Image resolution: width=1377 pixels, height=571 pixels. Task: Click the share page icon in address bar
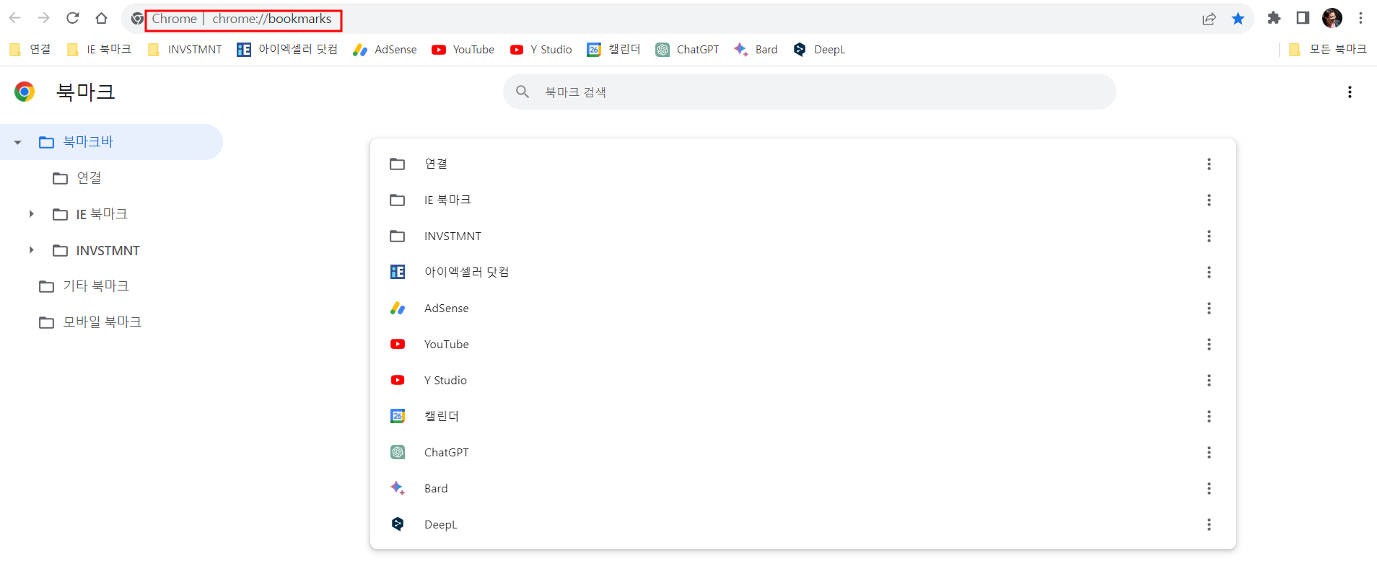pyautogui.click(x=1209, y=19)
